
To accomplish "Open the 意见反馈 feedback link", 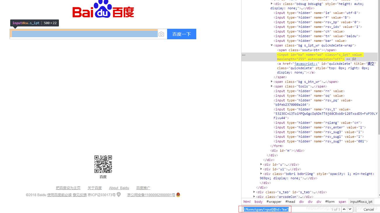I will coord(80,195).
